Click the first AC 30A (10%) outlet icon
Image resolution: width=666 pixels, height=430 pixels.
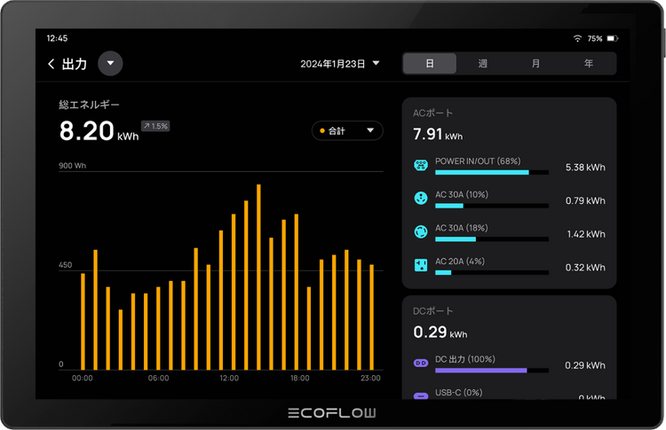(421, 199)
